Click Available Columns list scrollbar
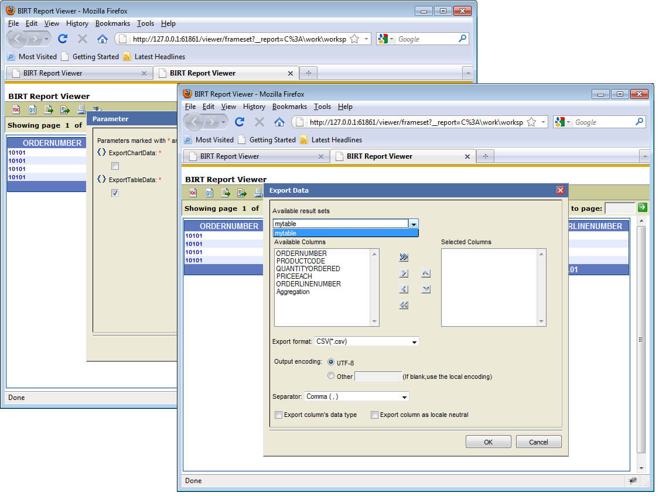 point(374,288)
